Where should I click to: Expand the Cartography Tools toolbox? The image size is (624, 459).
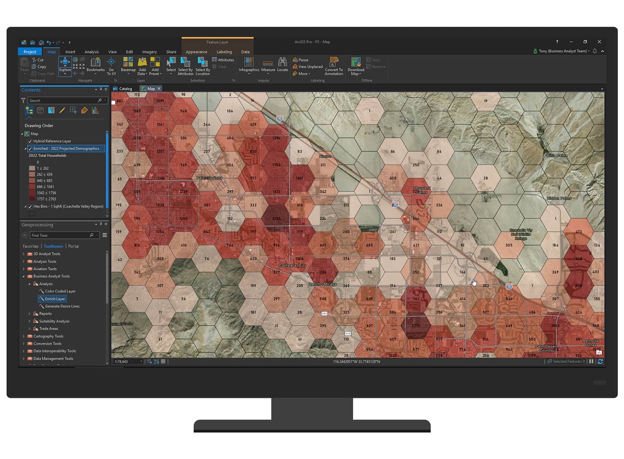click(23, 336)
